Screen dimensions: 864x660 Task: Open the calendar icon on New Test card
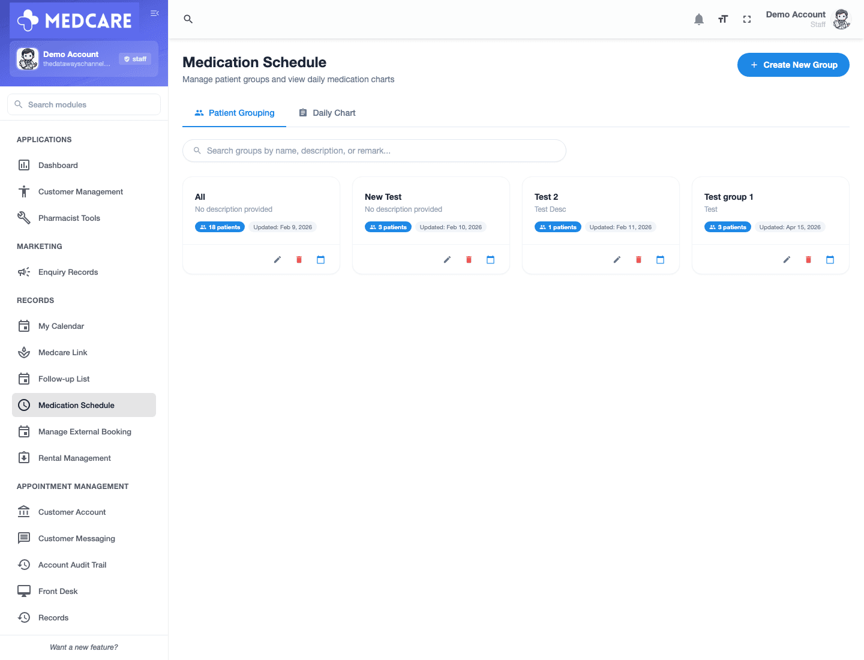(x=490, y=260)
